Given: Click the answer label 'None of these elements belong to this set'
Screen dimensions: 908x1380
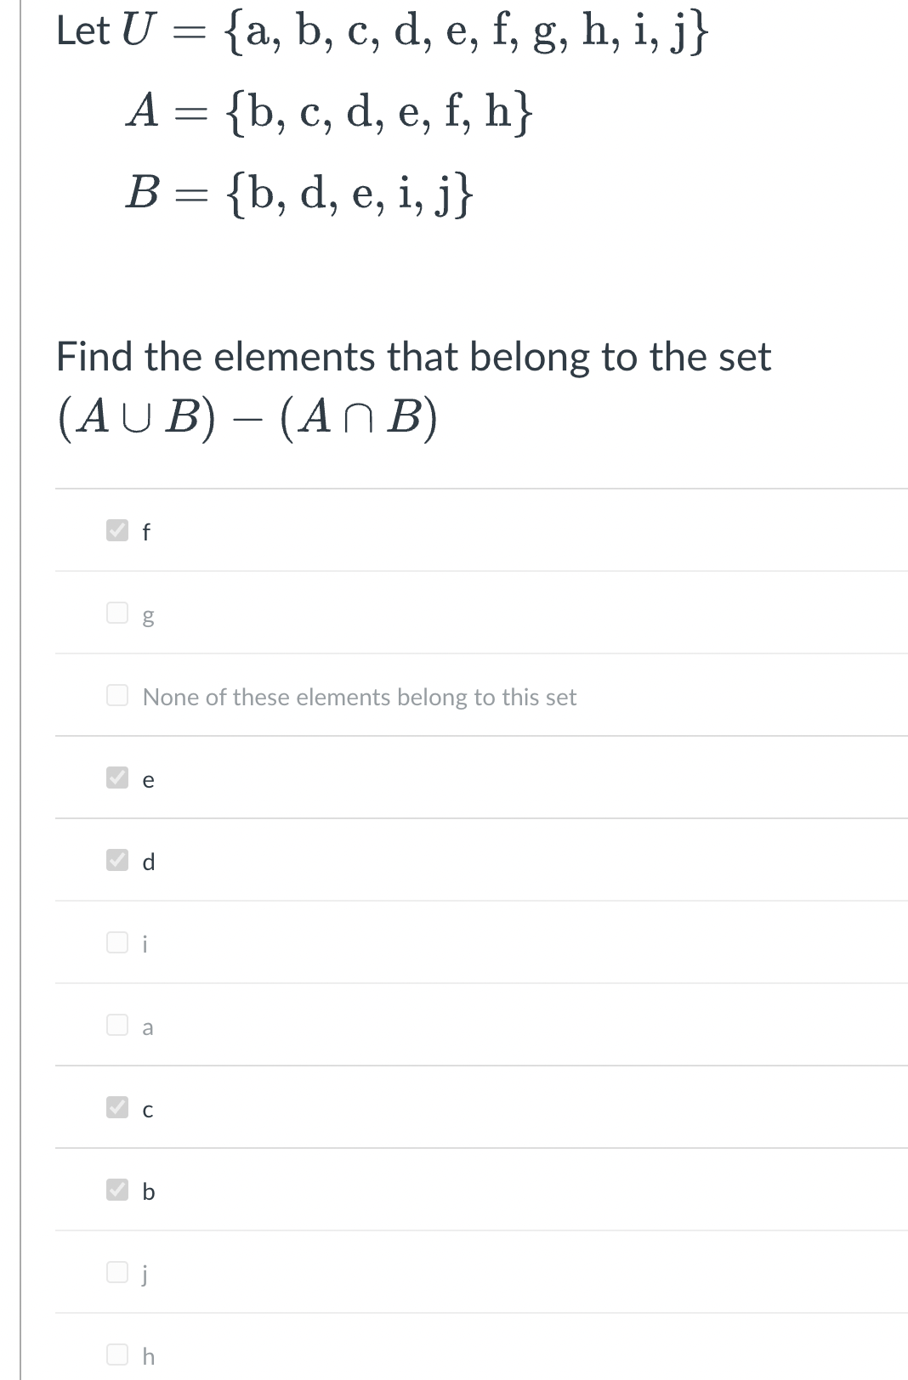Looking at the screenshot, I should click(360, 697).
